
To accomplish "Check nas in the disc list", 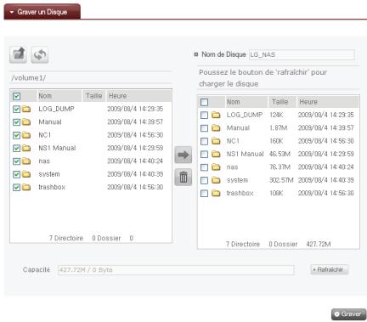I will 204,167.
